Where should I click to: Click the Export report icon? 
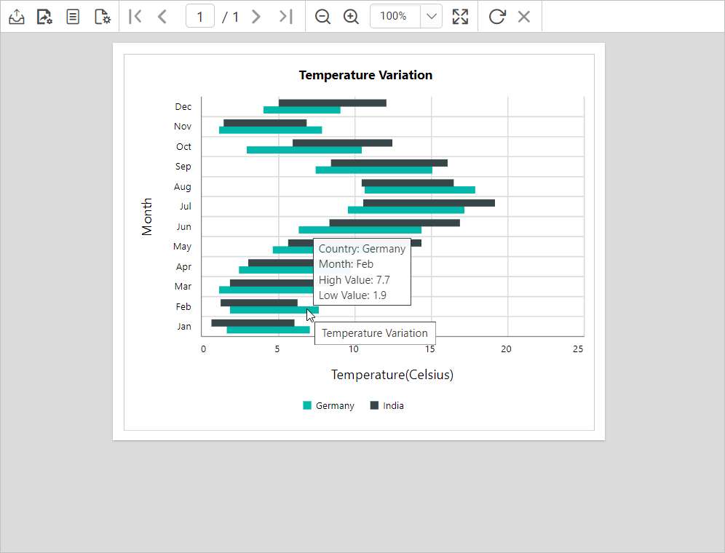tap(16, 16)
